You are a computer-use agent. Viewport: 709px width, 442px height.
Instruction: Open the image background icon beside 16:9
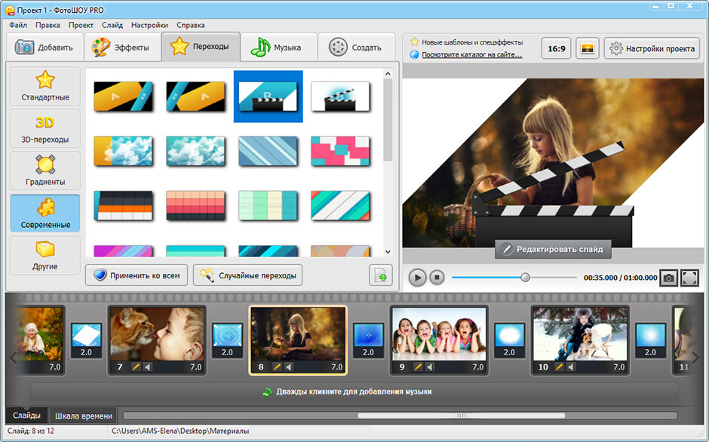point(587,48)
